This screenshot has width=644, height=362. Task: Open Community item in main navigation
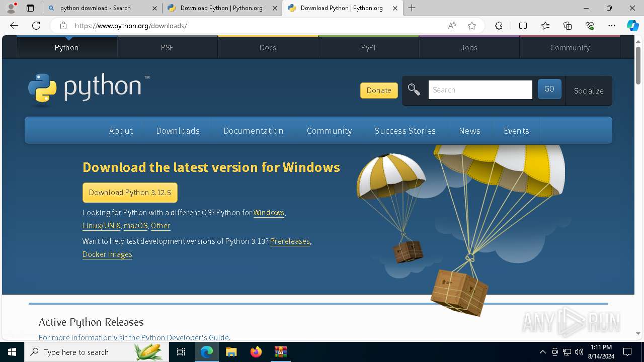coord(329,131)
